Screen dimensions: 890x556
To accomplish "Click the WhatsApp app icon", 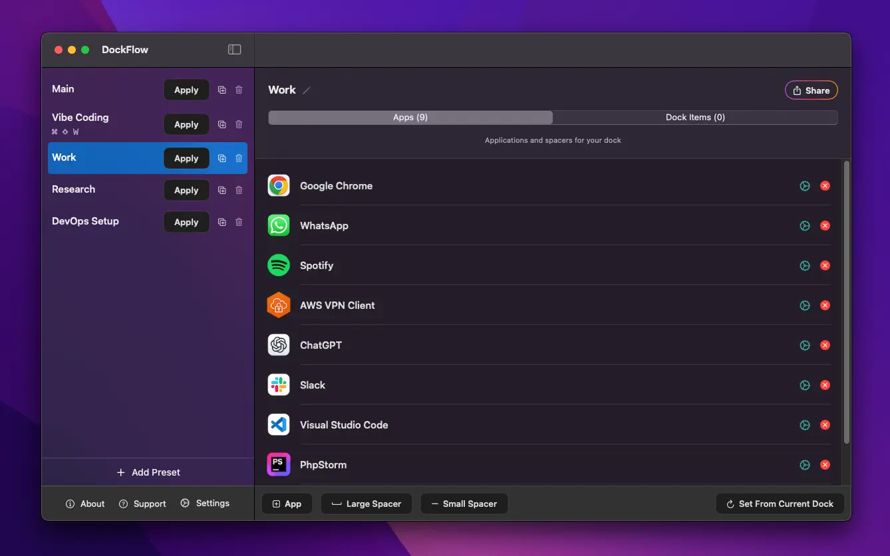I will pyautogui.click(x=279, y=225).
